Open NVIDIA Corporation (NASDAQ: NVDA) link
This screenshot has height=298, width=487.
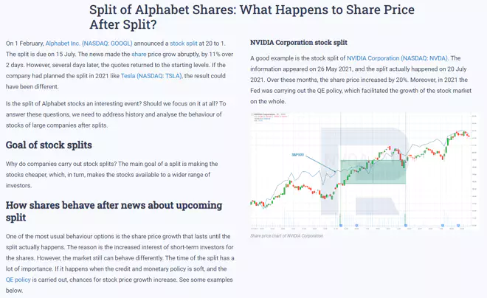click(x=397, y=58)
